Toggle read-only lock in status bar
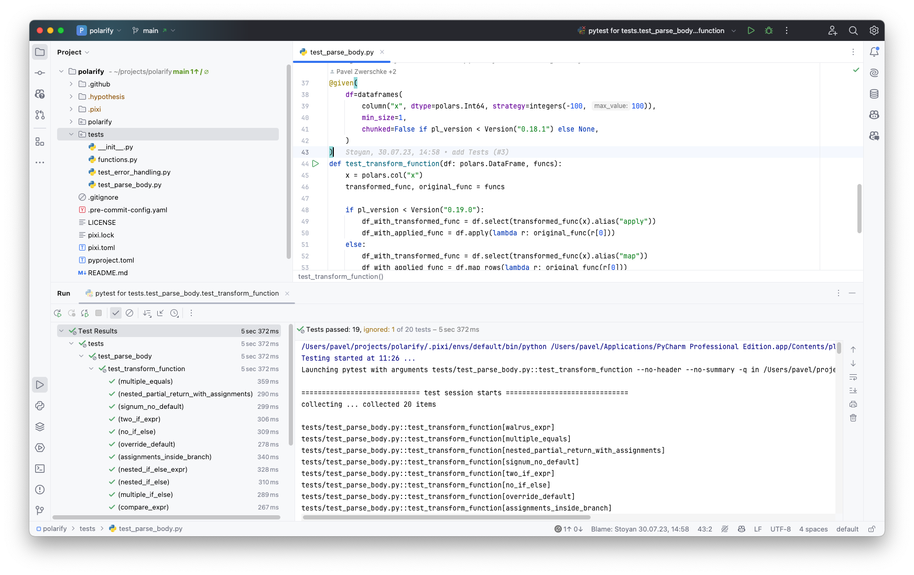Viewport: 914px width, 575px height. 872,529
